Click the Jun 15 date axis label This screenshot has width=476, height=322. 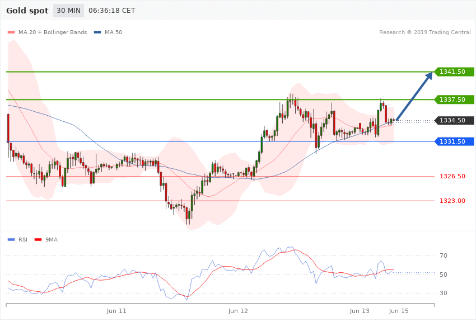399,311
